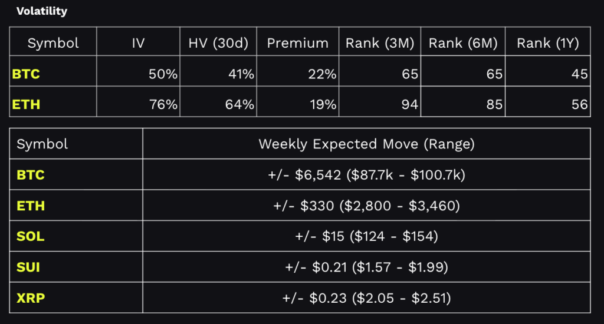Viewport: 604px width, 324px height.
Task: Select the Rank (1Y) column header
Action: pos(549,43)
